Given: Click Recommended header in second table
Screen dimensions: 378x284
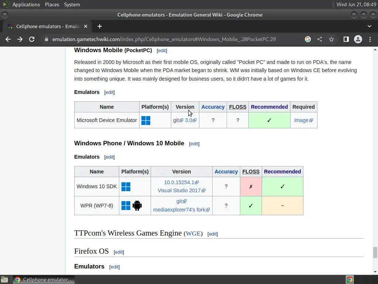Looking at the screenshot, I should click(x=282, y=172).
